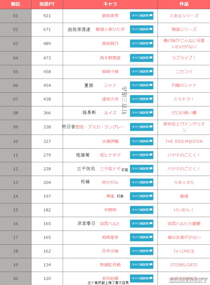This screenshot has width=210, height=285.
Task: Open chat button for 牧瀬紅莉栖
Action: point(142,264)
